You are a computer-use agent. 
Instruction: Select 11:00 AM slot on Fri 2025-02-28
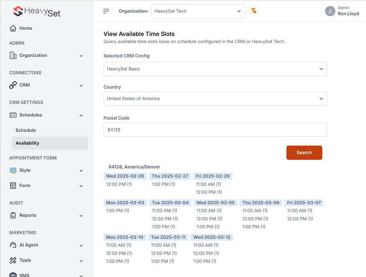(208, 184)
